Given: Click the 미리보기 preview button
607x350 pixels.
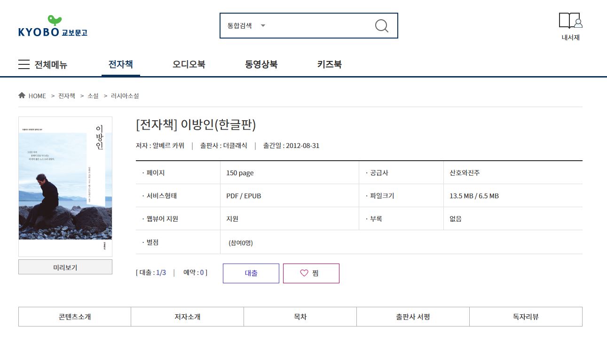Looking at the screenshot, I should [x=65, y=267].
